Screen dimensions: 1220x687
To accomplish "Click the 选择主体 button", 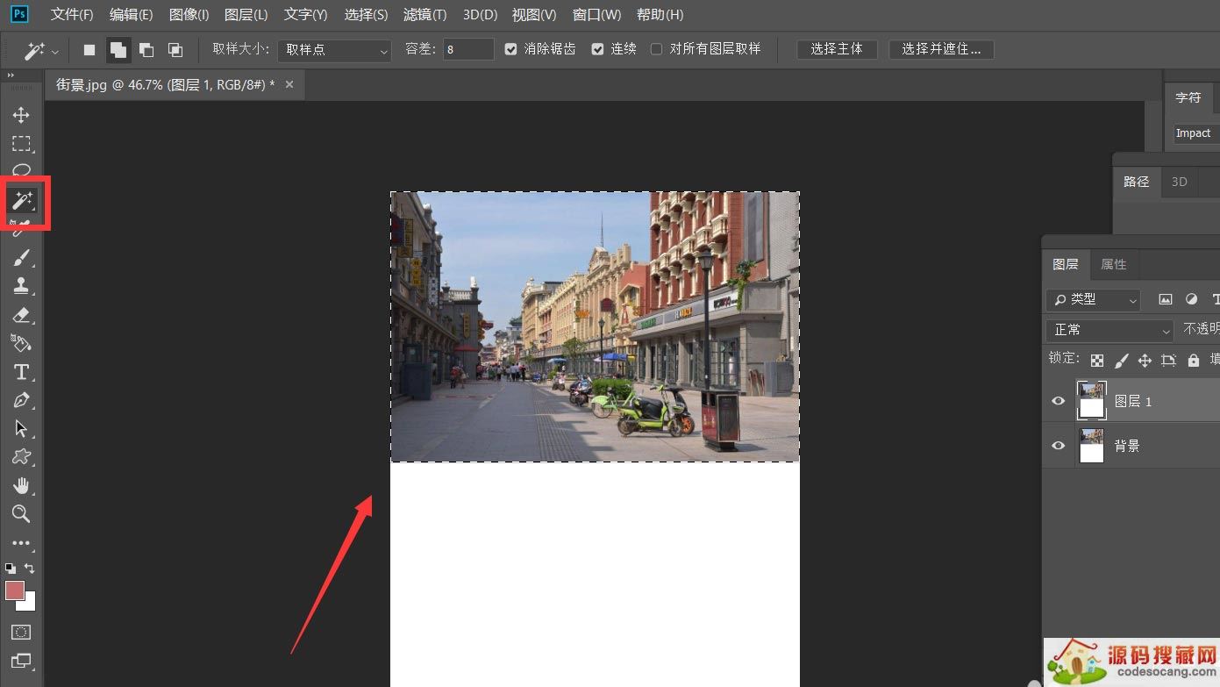I will tap(837, 49).
